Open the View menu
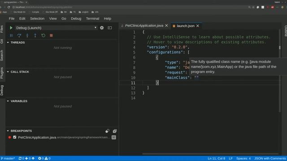 pyautogui.click(x=53, y=19)
